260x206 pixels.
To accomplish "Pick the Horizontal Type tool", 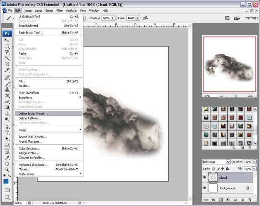I will click(x=7, y=132).
